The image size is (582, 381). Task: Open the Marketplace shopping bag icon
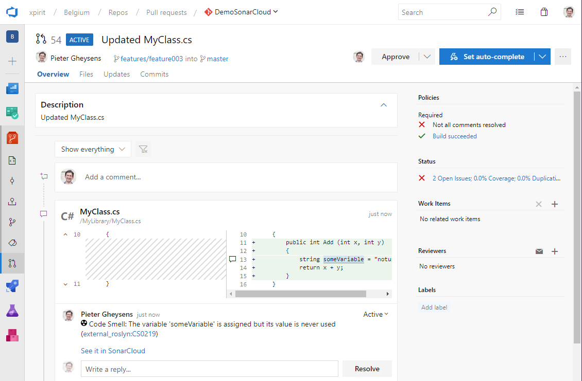click(544, 12)
